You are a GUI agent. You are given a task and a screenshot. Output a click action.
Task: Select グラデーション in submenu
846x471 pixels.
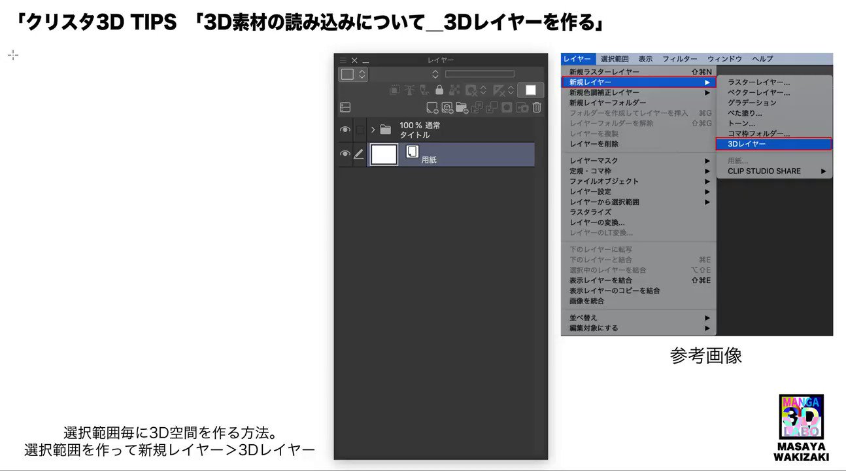(775, 103)
